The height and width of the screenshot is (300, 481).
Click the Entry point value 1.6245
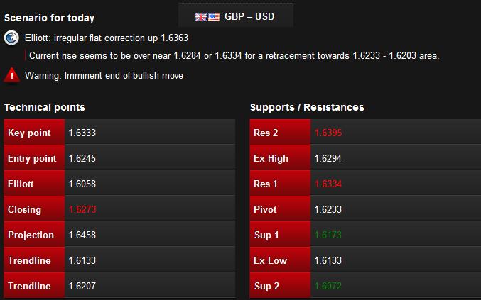(82, 158)
